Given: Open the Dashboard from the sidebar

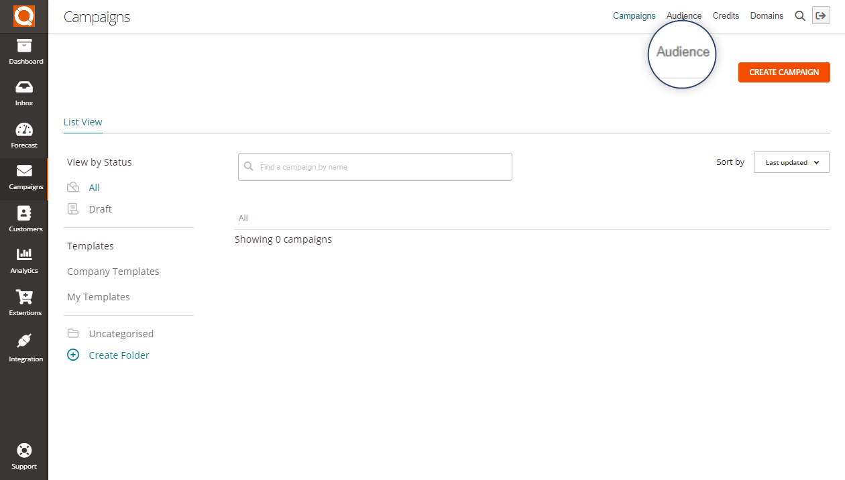Looking at the screenshot, I should [x=24, y=52].
